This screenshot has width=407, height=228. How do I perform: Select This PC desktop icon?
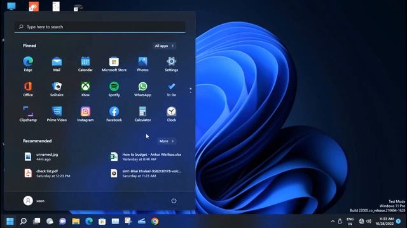click(x=11, y=6)
